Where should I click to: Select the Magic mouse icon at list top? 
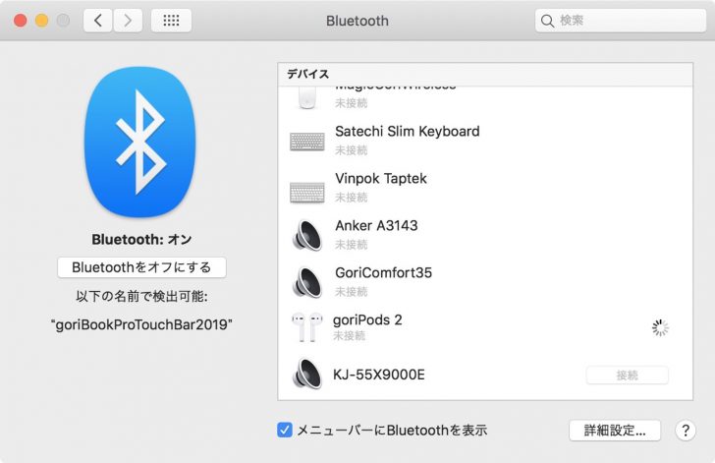306,97
